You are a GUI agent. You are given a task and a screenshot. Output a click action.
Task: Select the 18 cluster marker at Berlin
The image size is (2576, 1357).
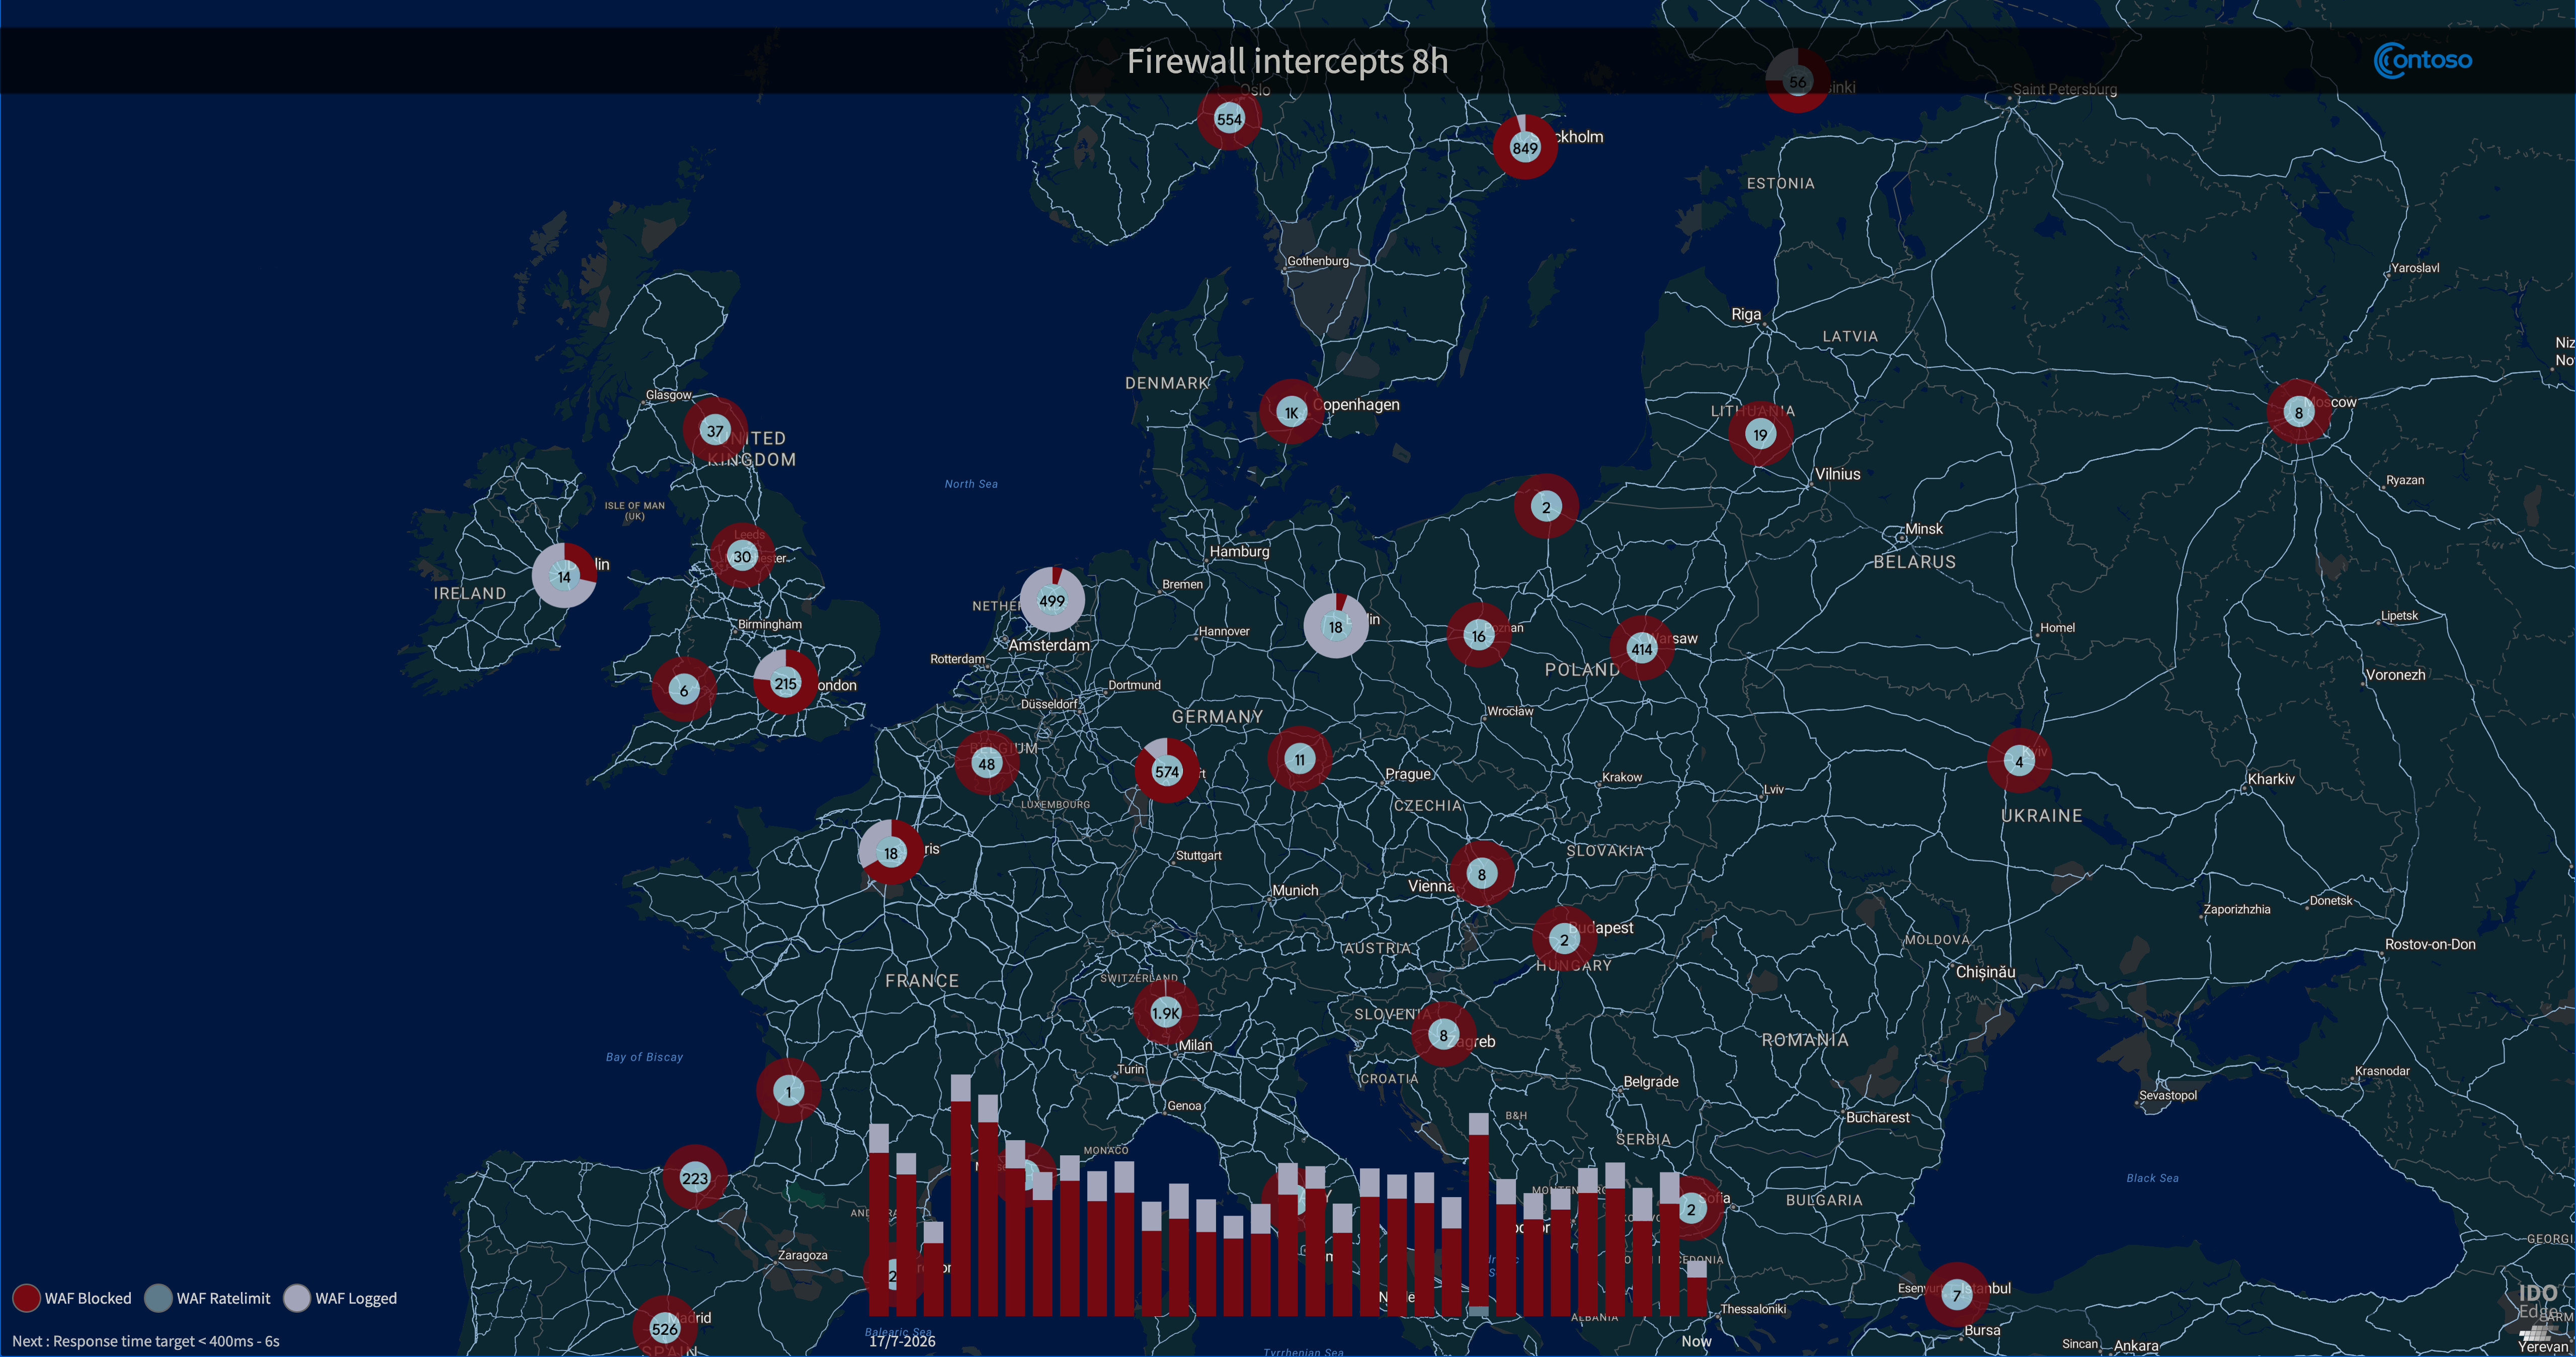tap(1335, 626)
